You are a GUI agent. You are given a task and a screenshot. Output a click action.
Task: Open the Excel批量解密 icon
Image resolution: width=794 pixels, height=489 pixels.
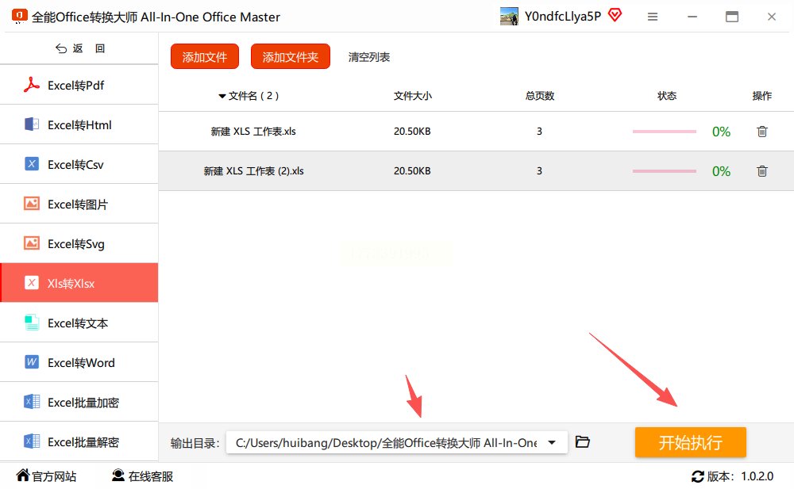pos(32,441)
